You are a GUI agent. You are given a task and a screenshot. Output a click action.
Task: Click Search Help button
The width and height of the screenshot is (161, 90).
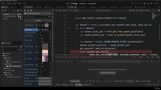click(x=145, y=10)
